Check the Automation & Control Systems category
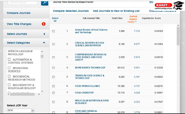The image size is (185, 114). [x=9, y=59]
